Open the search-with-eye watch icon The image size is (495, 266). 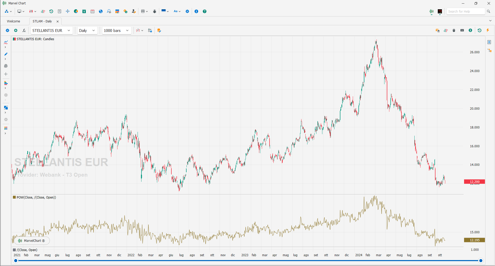tap(109, 11)
